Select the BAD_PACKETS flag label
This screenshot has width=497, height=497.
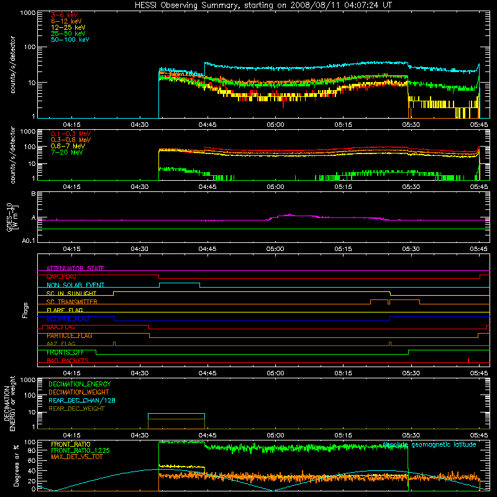(x=68, y=360)
